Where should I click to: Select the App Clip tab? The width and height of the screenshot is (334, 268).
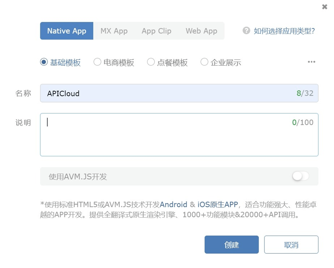[156, 31]
